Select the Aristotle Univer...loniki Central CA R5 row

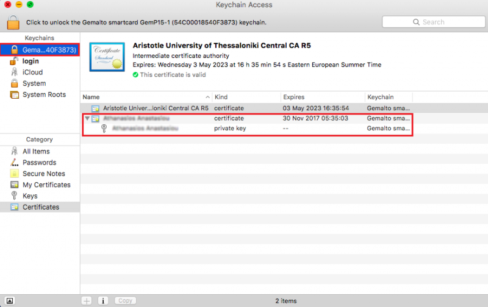284,108
